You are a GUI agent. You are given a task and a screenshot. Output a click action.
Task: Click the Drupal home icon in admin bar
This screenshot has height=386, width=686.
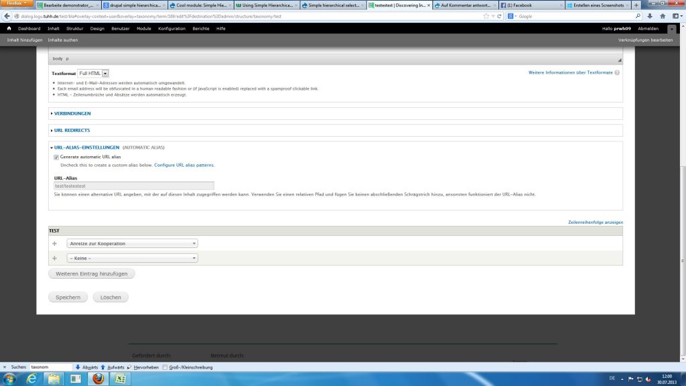[9, 29]
